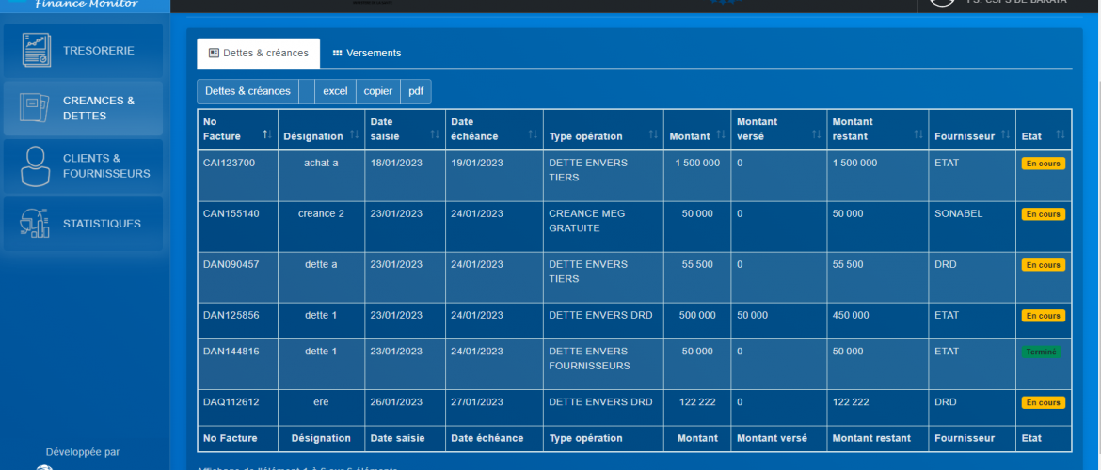Select the Dettes & créances tab
Image resolution: width=1101 pixels, height=470 pixels.
pos(258,54)
